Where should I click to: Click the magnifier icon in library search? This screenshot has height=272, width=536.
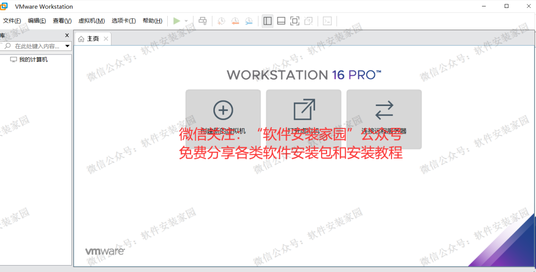8,46
